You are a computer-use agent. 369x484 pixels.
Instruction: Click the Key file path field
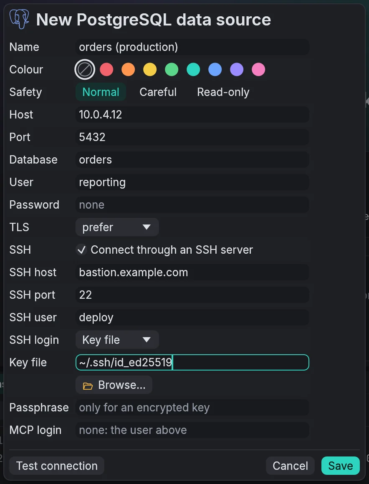point(192,363)
